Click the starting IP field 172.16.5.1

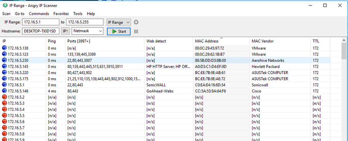tap(41, 22)
